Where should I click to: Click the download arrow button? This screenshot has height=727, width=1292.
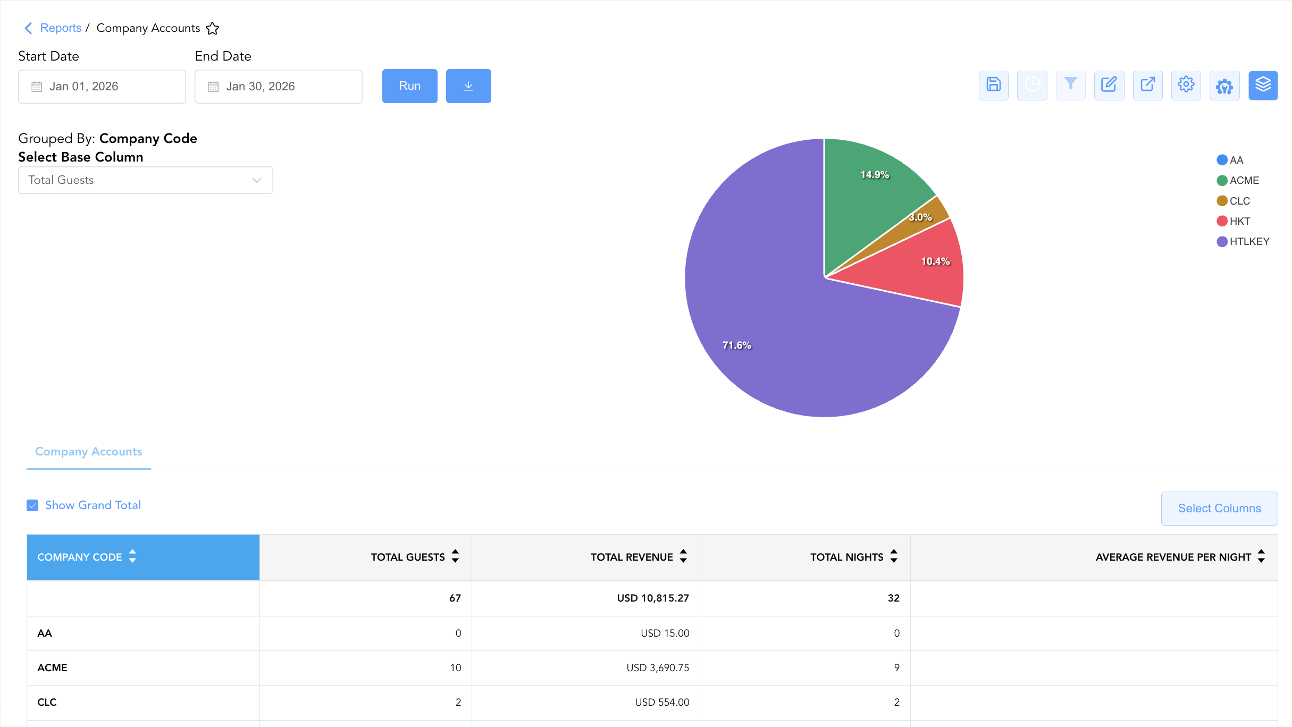pos(468,86)
